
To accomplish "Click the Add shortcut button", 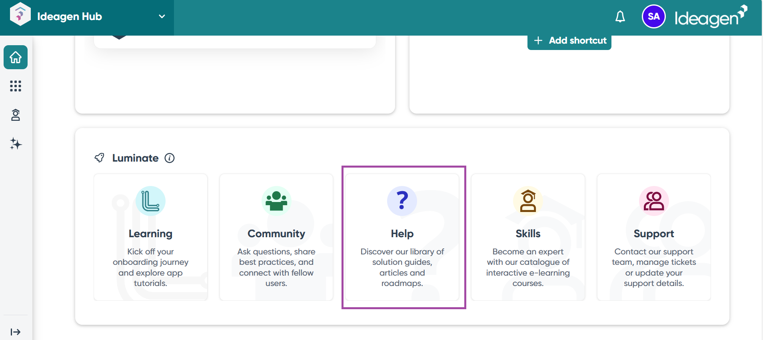I will tap(569, 41).
